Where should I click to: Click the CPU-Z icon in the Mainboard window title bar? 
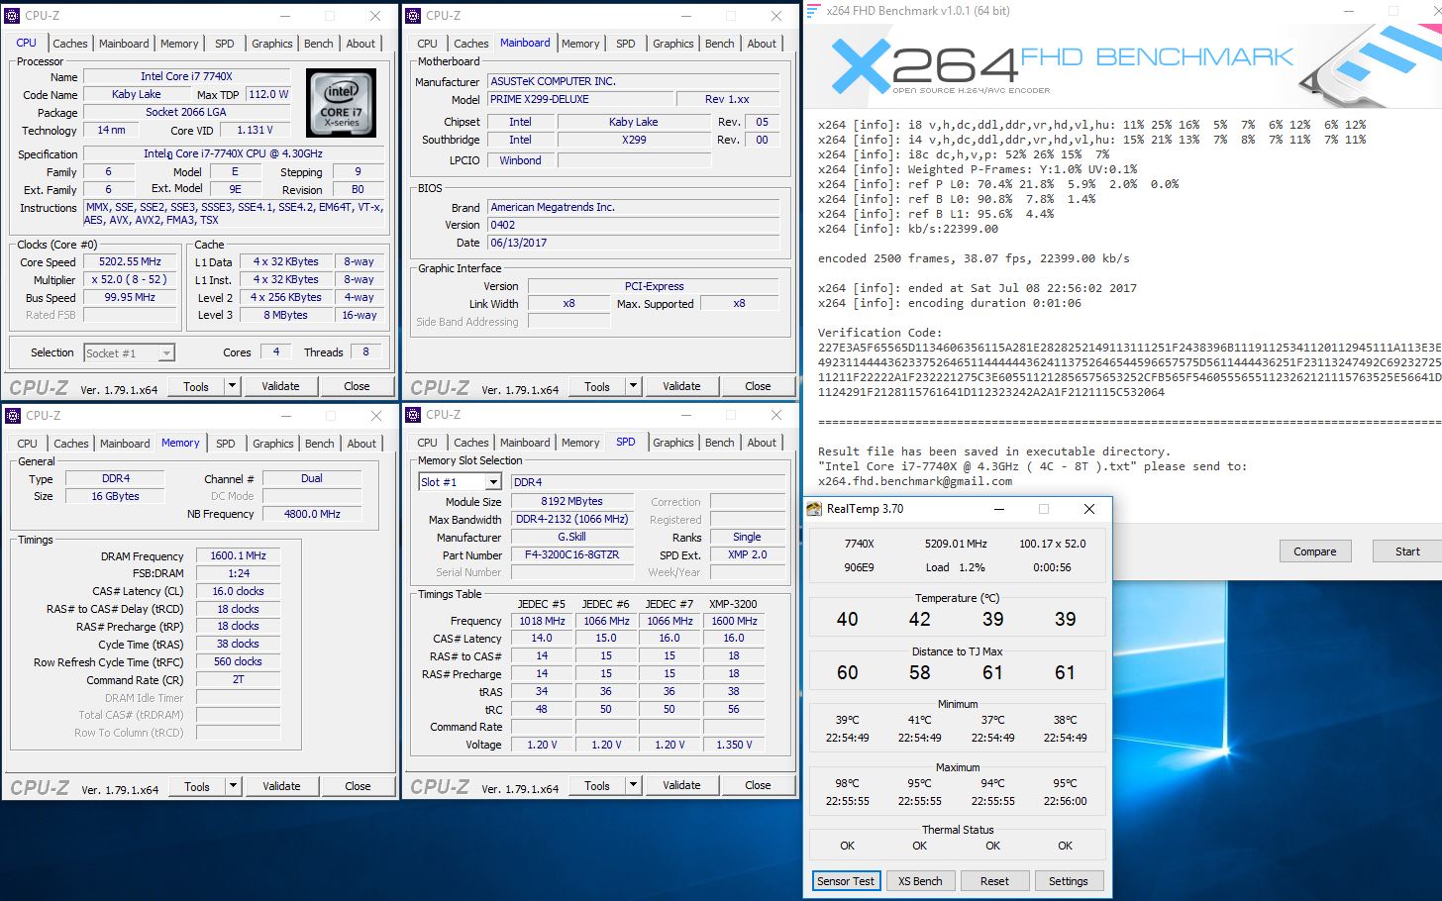(414, 15)
